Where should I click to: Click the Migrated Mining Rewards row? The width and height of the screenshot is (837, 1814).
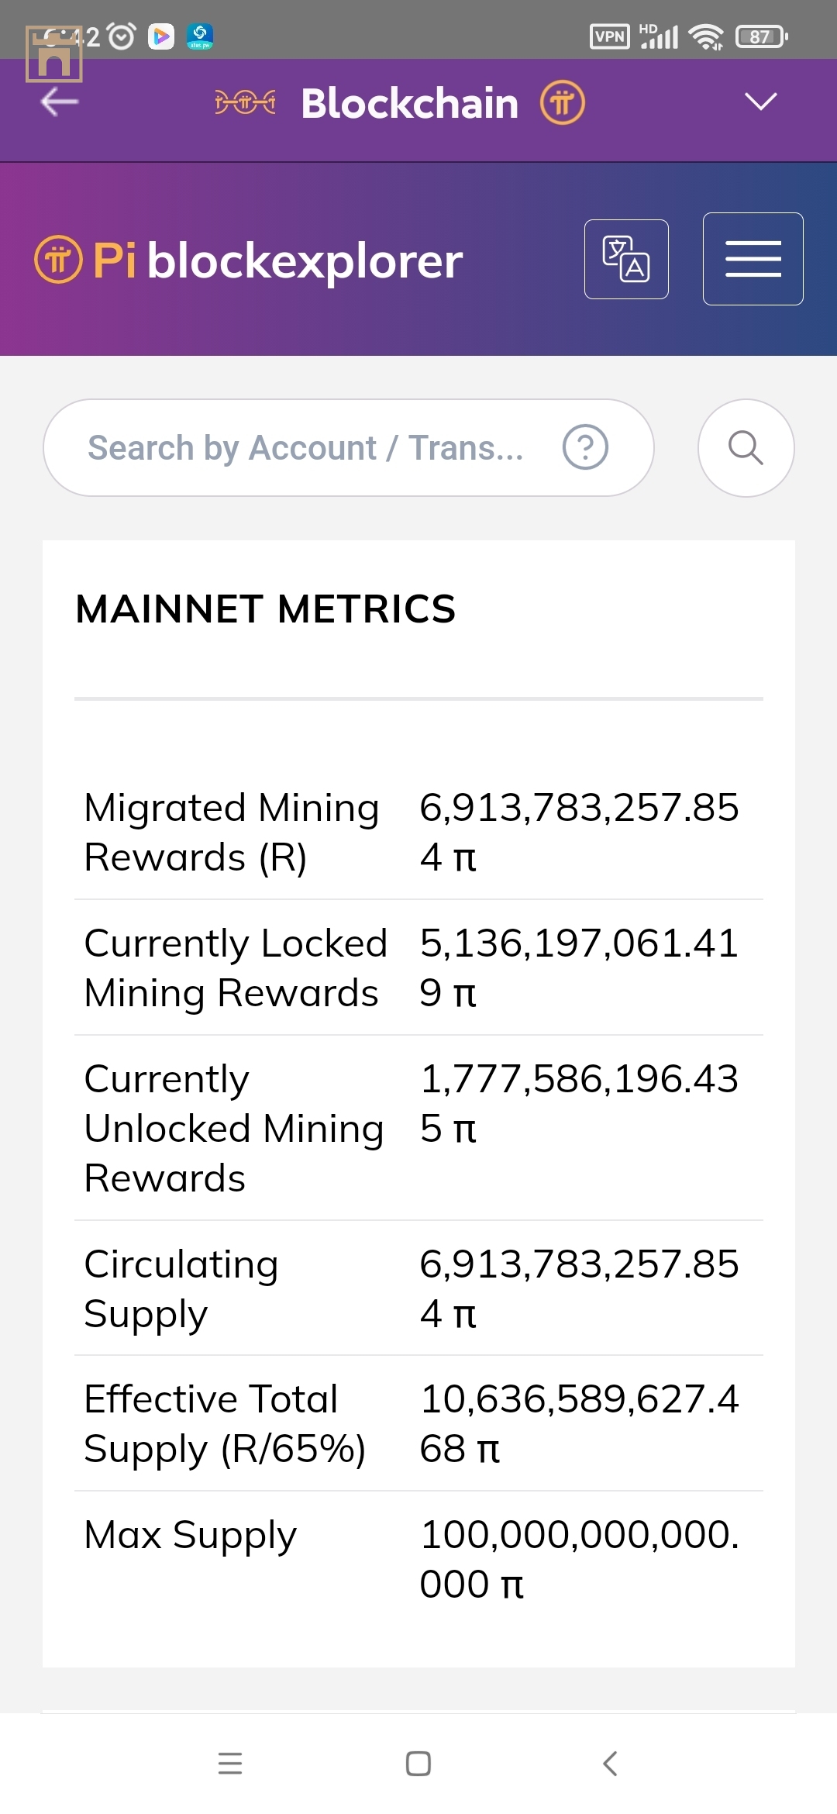[x=418, y=833]
